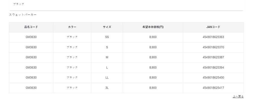Click the カラー column header
This screenshot has height=108, width=262.
72,27
